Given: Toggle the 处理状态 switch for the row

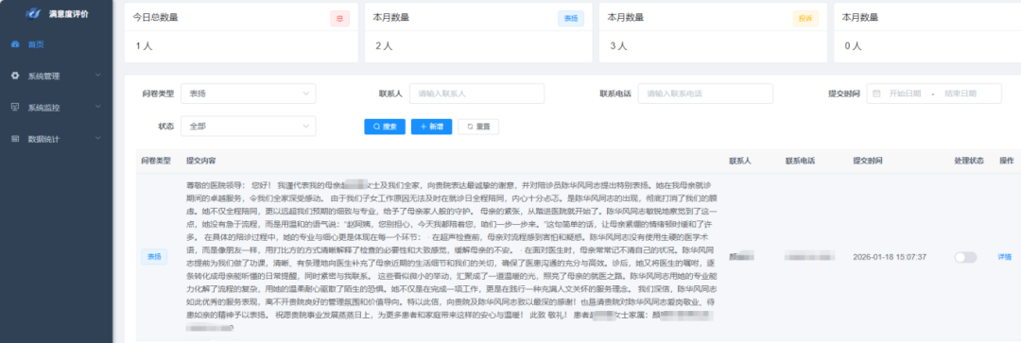Looking at the screenshot, I should pyautogui.click(x=965, y=257).
